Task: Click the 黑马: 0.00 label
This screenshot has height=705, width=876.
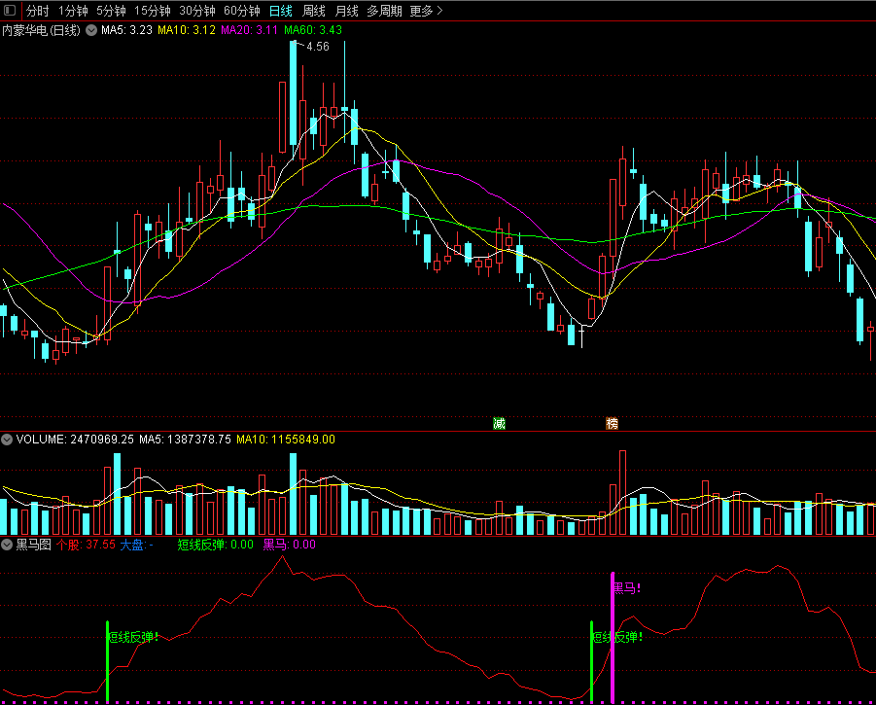Action: pos(290,545)
